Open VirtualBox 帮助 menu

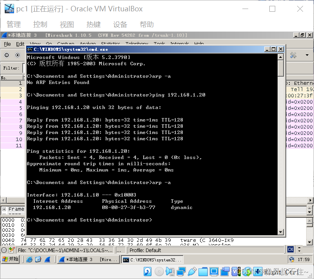point(147,24)
